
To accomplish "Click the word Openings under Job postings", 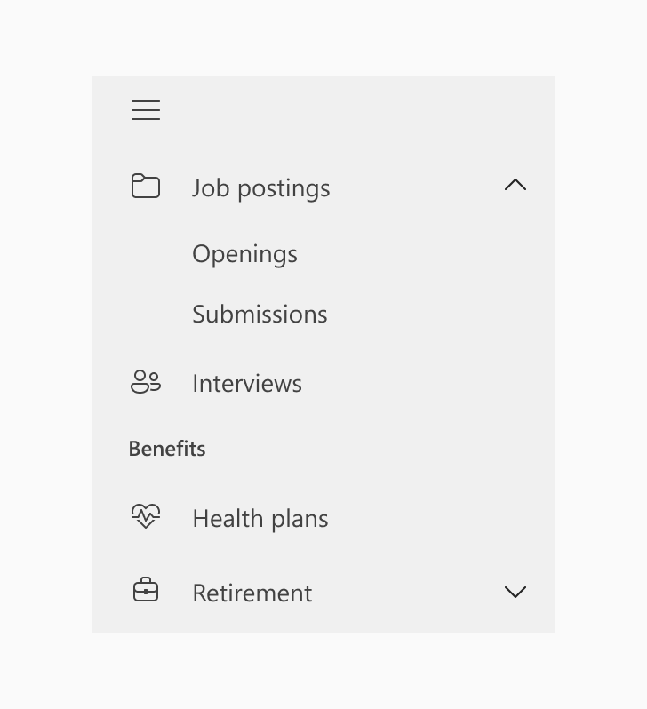I will pyautogui.click(x=244, y=254).
